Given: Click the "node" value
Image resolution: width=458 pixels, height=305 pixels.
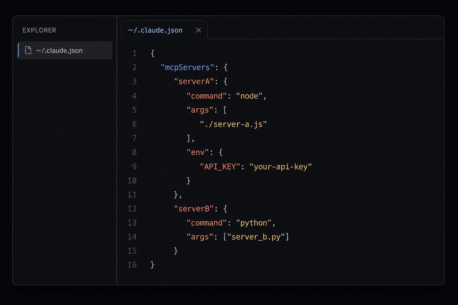Looking at the screenshot, I should (249, 96).
